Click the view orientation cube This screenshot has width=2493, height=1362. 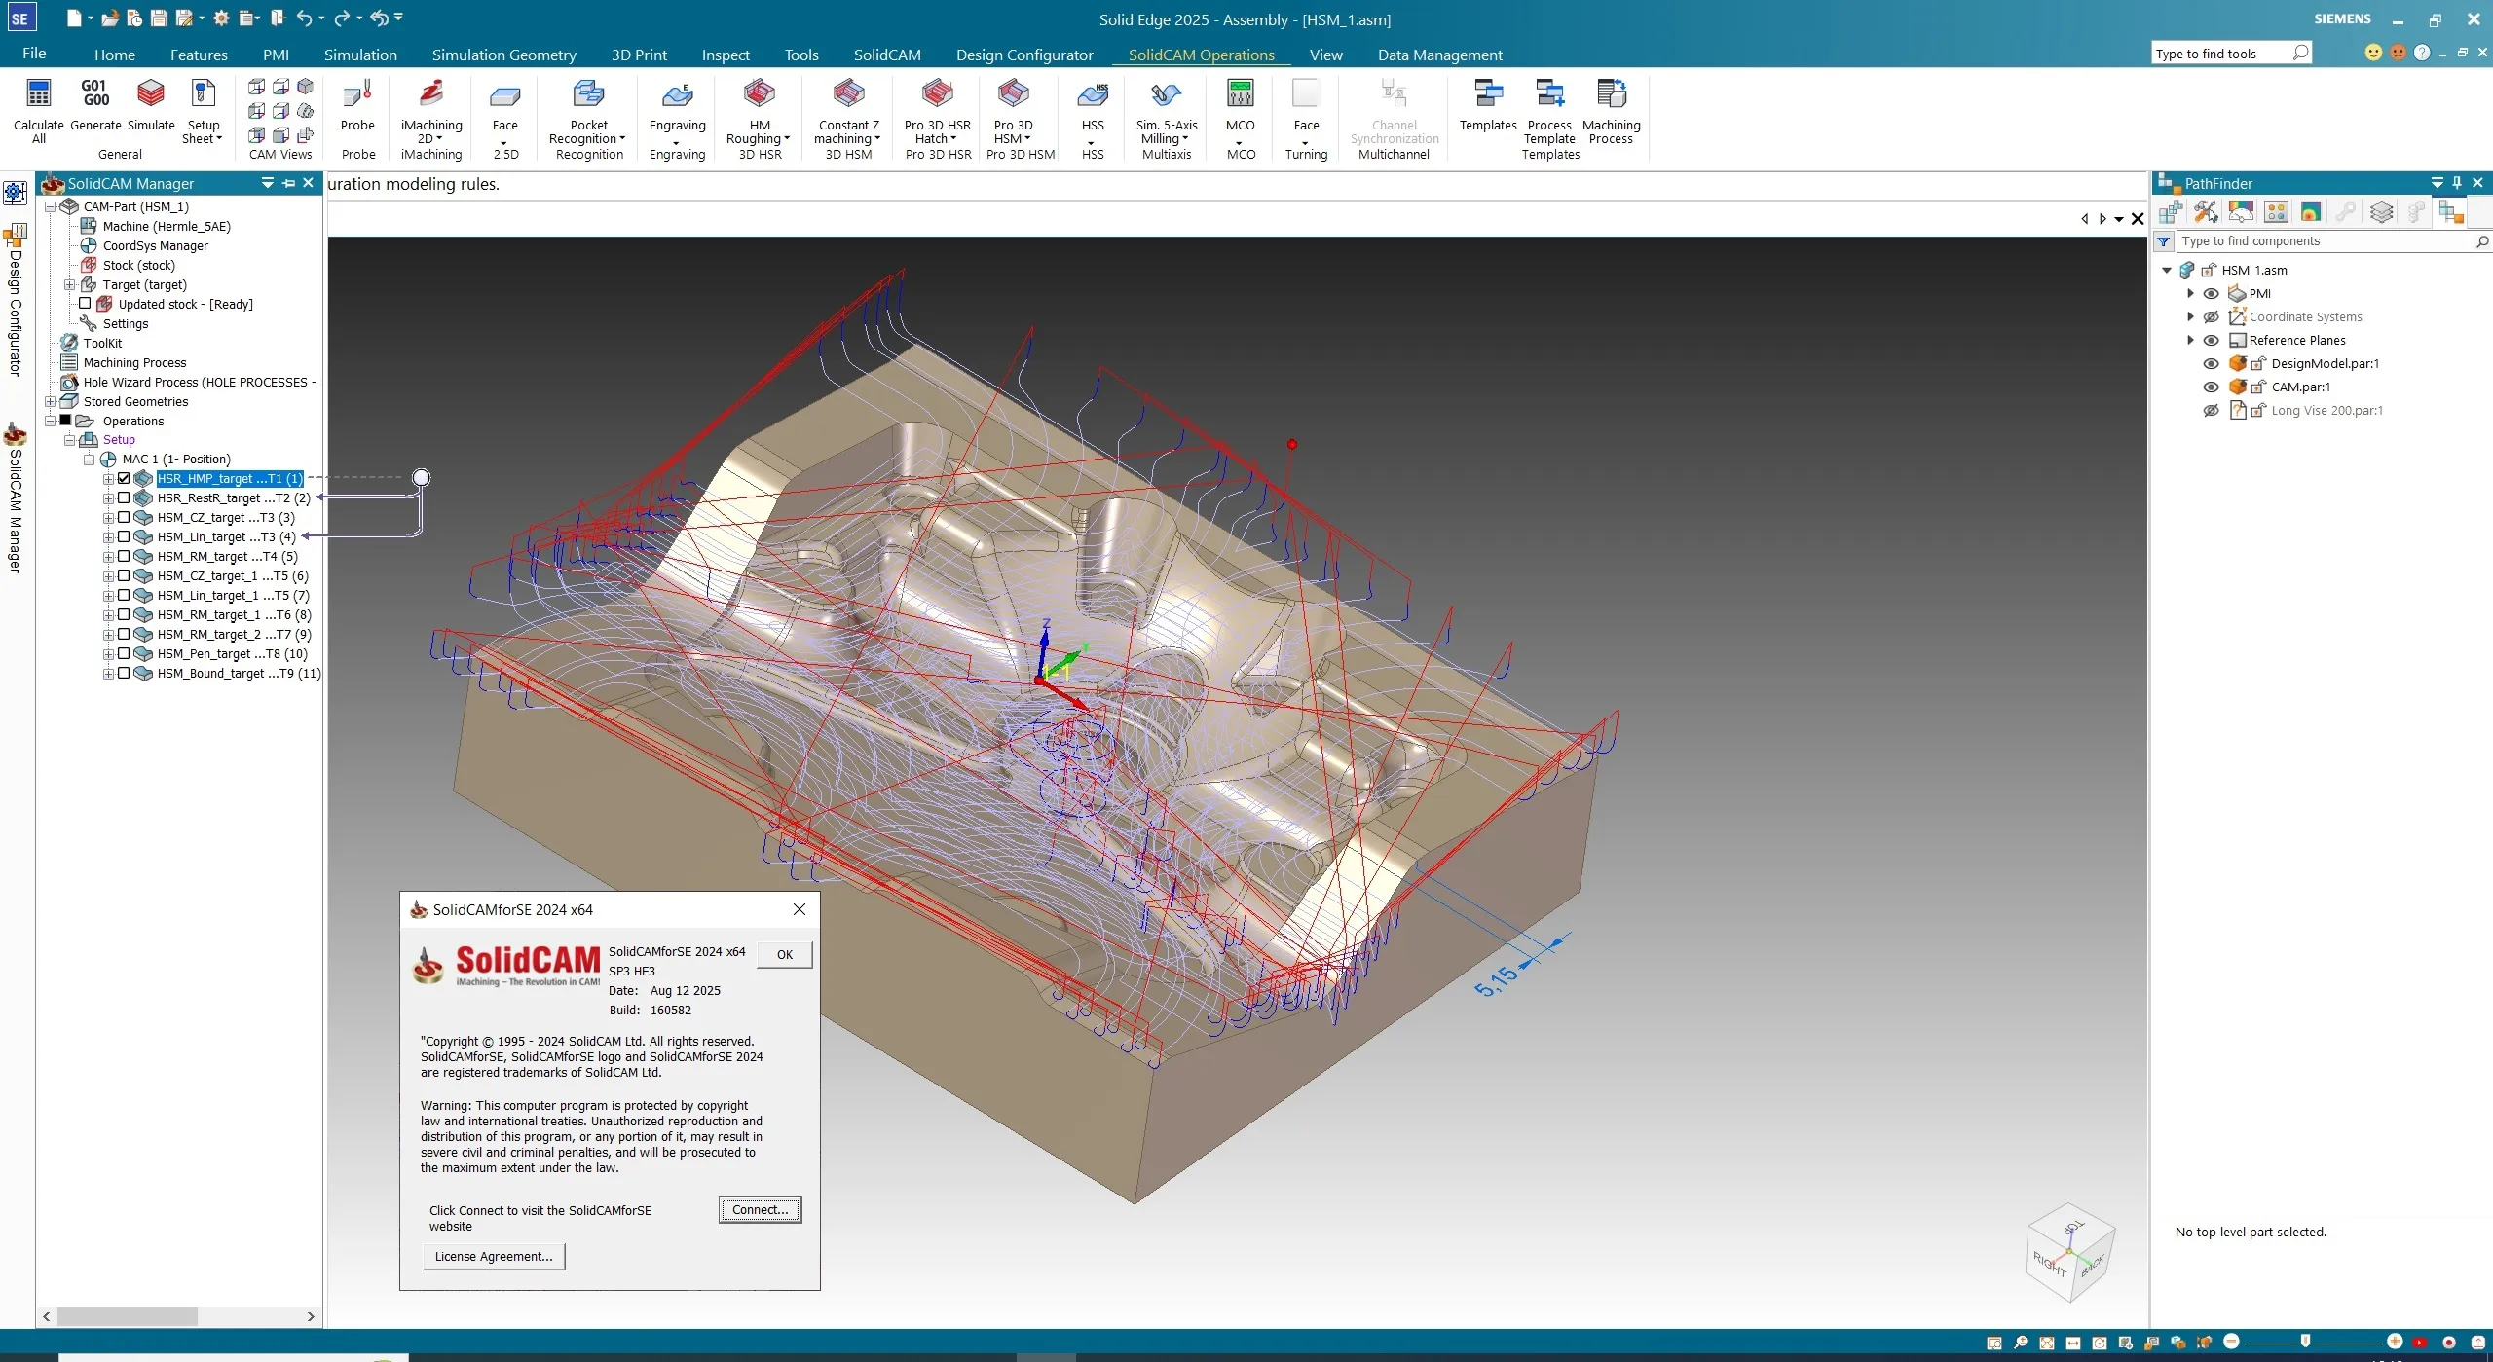2070,1252
